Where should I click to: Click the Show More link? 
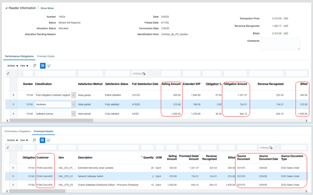click(x=47, y=8)
